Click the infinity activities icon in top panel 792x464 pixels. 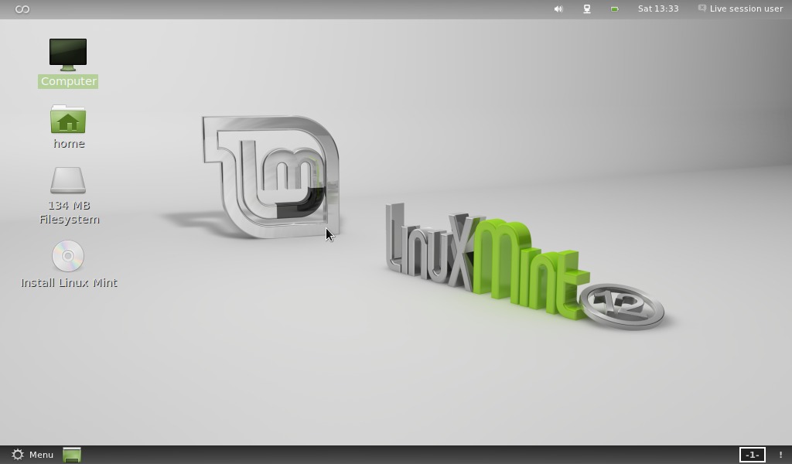[22, 9]
